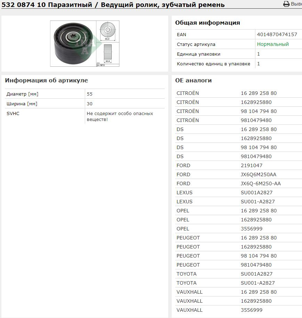Click the 'Общая информация' section heading
The height and width of the screenshot is (318, 302).
pos(207,23)
